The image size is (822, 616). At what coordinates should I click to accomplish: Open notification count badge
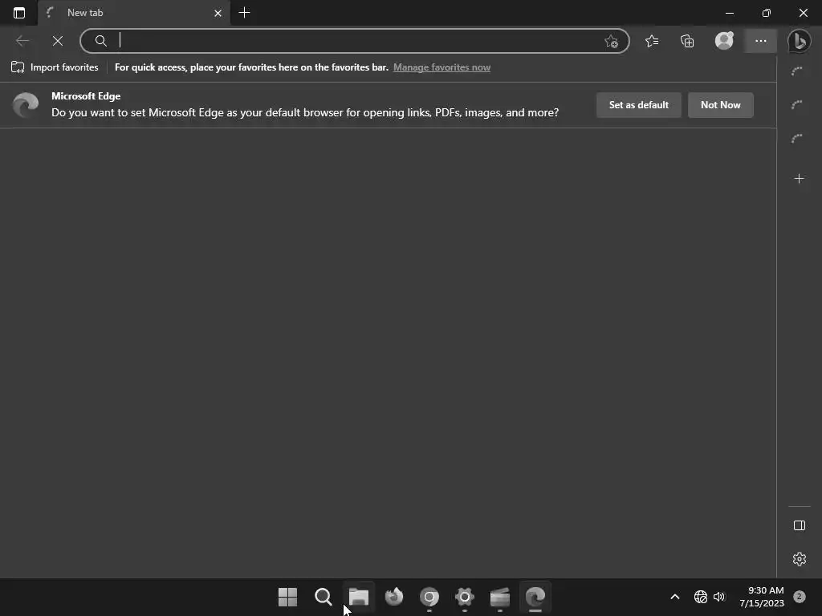pos(800,597)
